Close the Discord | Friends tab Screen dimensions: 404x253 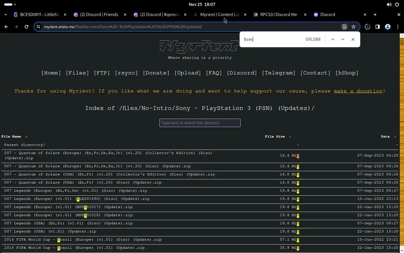click(x=125, y=15)
